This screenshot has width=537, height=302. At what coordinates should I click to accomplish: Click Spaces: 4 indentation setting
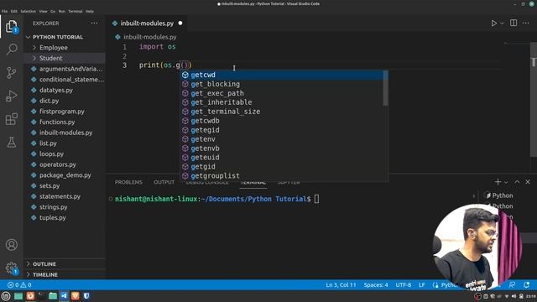pos(376,285)
